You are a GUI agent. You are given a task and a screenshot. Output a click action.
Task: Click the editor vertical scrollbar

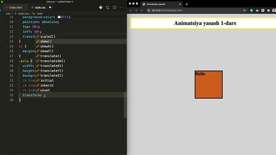pyautogui.click(x=125, y=105)
